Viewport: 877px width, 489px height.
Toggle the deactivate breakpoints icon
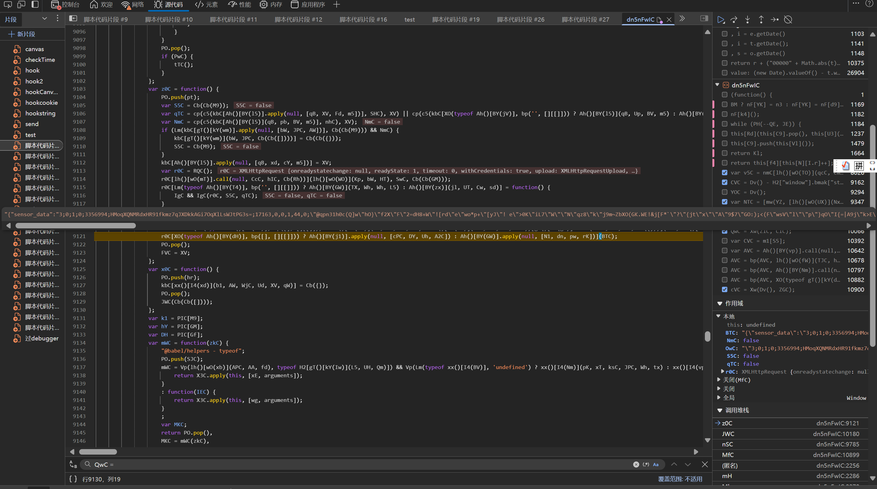click(788, 19)
